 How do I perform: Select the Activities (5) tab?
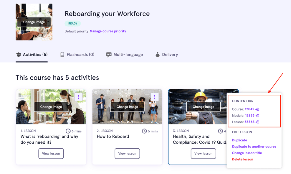(x=32, y=55)
